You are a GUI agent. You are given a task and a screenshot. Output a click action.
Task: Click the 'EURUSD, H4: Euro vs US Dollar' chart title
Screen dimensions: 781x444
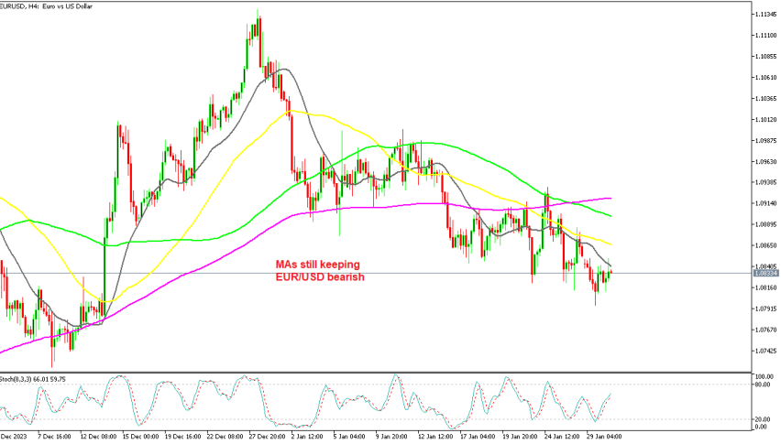tap(47, 6)
